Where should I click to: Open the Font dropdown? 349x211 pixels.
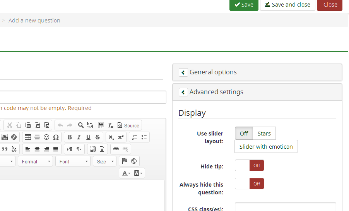(x=73, y=161)
